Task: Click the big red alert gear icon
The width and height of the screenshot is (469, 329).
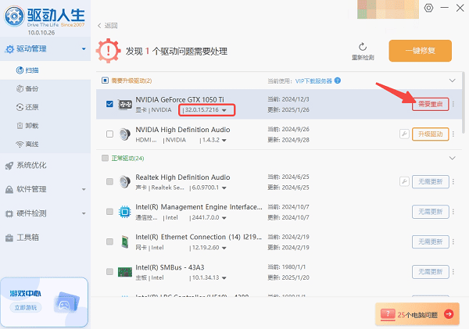Action: 109,51
